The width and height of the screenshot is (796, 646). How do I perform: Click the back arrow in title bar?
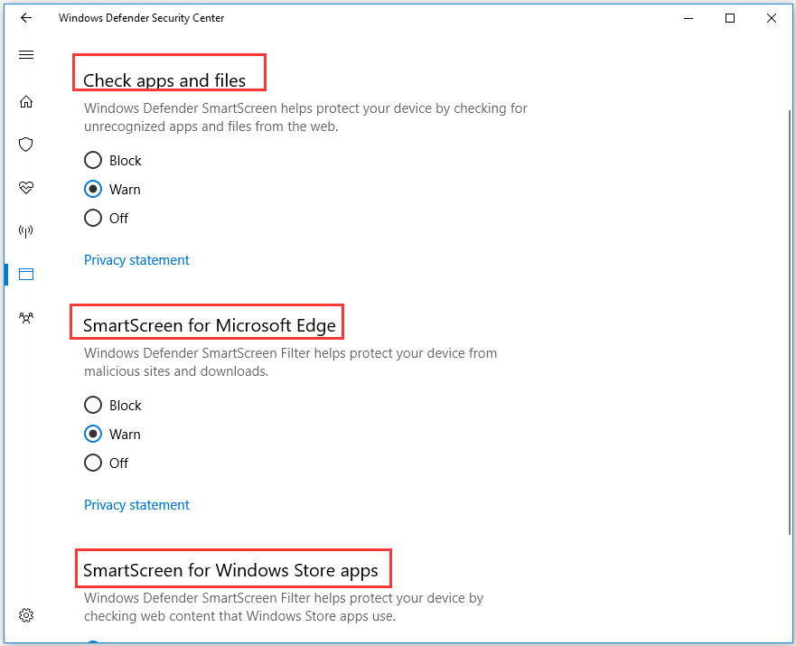pos(26,18)
